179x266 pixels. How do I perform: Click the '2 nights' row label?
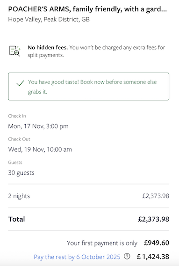pyautogui.click(x=19, y=196)
